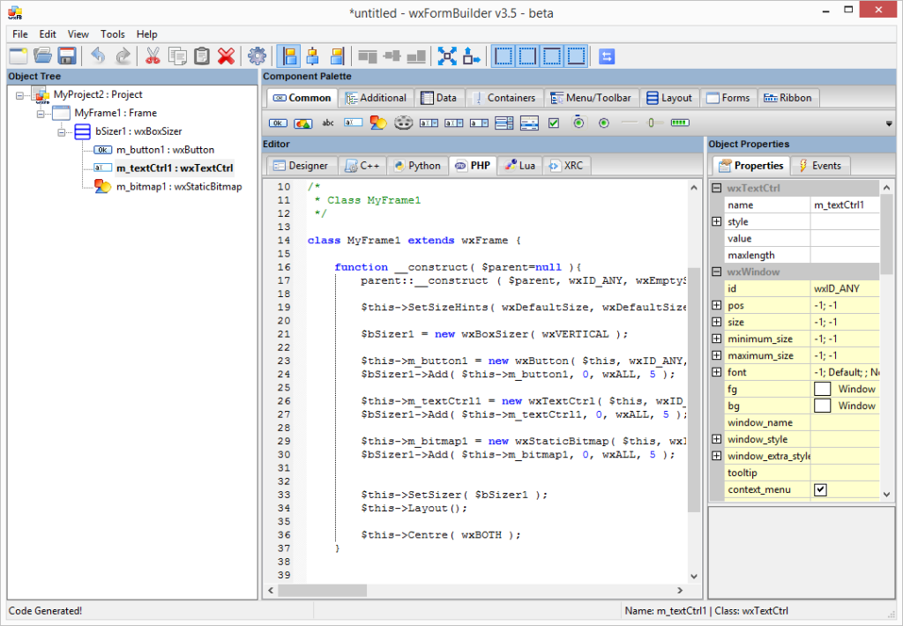Toggle left alignment in toolbar
The height and width of the screenshot is (626, 903).
[287, 56]
